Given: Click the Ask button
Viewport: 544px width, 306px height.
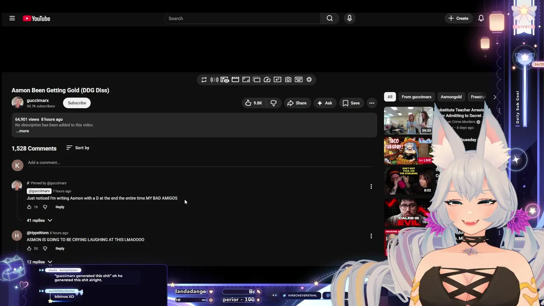Looking at the screenshot, I should (x=324, y=103).
